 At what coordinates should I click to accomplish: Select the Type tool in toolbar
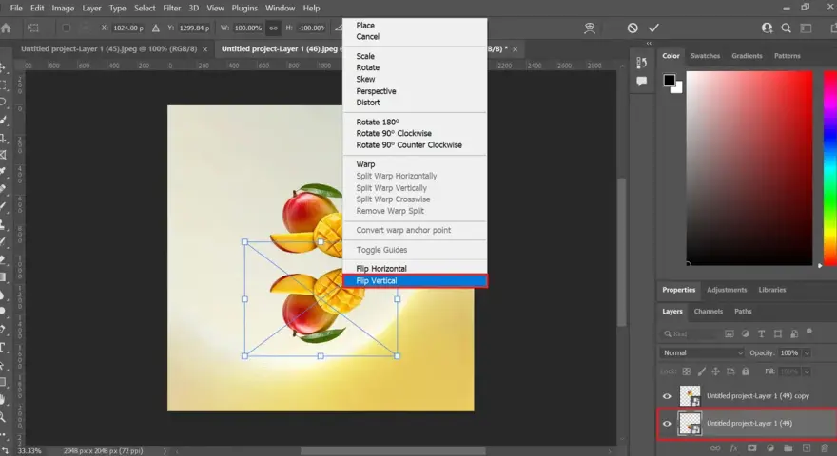pos(3,348)
